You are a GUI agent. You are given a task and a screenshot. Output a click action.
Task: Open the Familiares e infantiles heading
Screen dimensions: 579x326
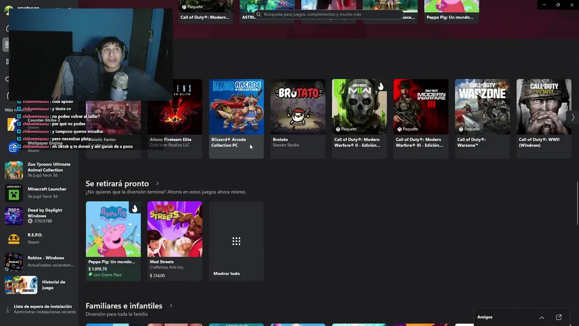tap(123, 306)
